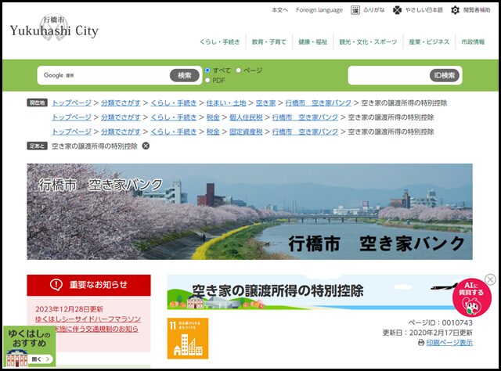Go to 住まい・土地 breadcrumb

226,103
